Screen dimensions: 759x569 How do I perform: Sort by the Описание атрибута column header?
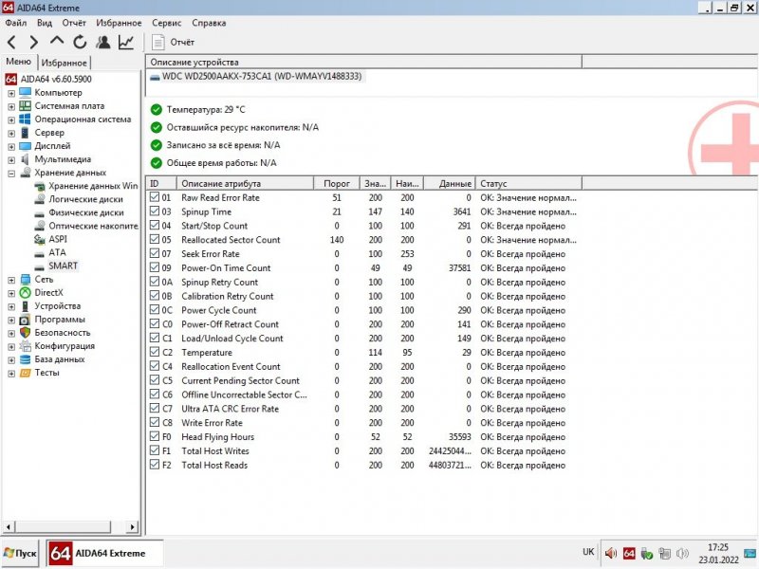click(247, 182)
